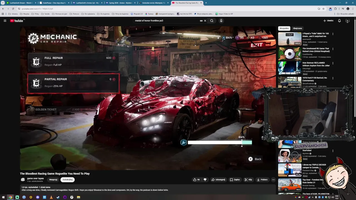Open the Muzyka bookmarks folder
356x200 pixels.
coord(24,14)
